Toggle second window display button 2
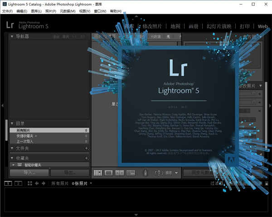Image resolution: width=272 pixels, height=217 pixels. [x=18, y=183]
